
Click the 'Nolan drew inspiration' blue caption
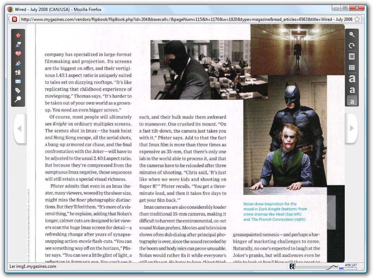(x=275, y=212)
